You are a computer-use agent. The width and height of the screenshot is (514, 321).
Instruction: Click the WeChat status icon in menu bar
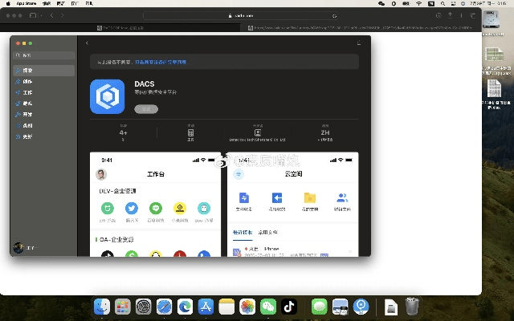(x=381, y=3)
